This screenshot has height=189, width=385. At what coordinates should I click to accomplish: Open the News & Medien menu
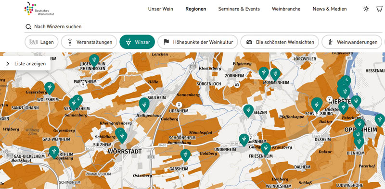click(x=330, y=9)
